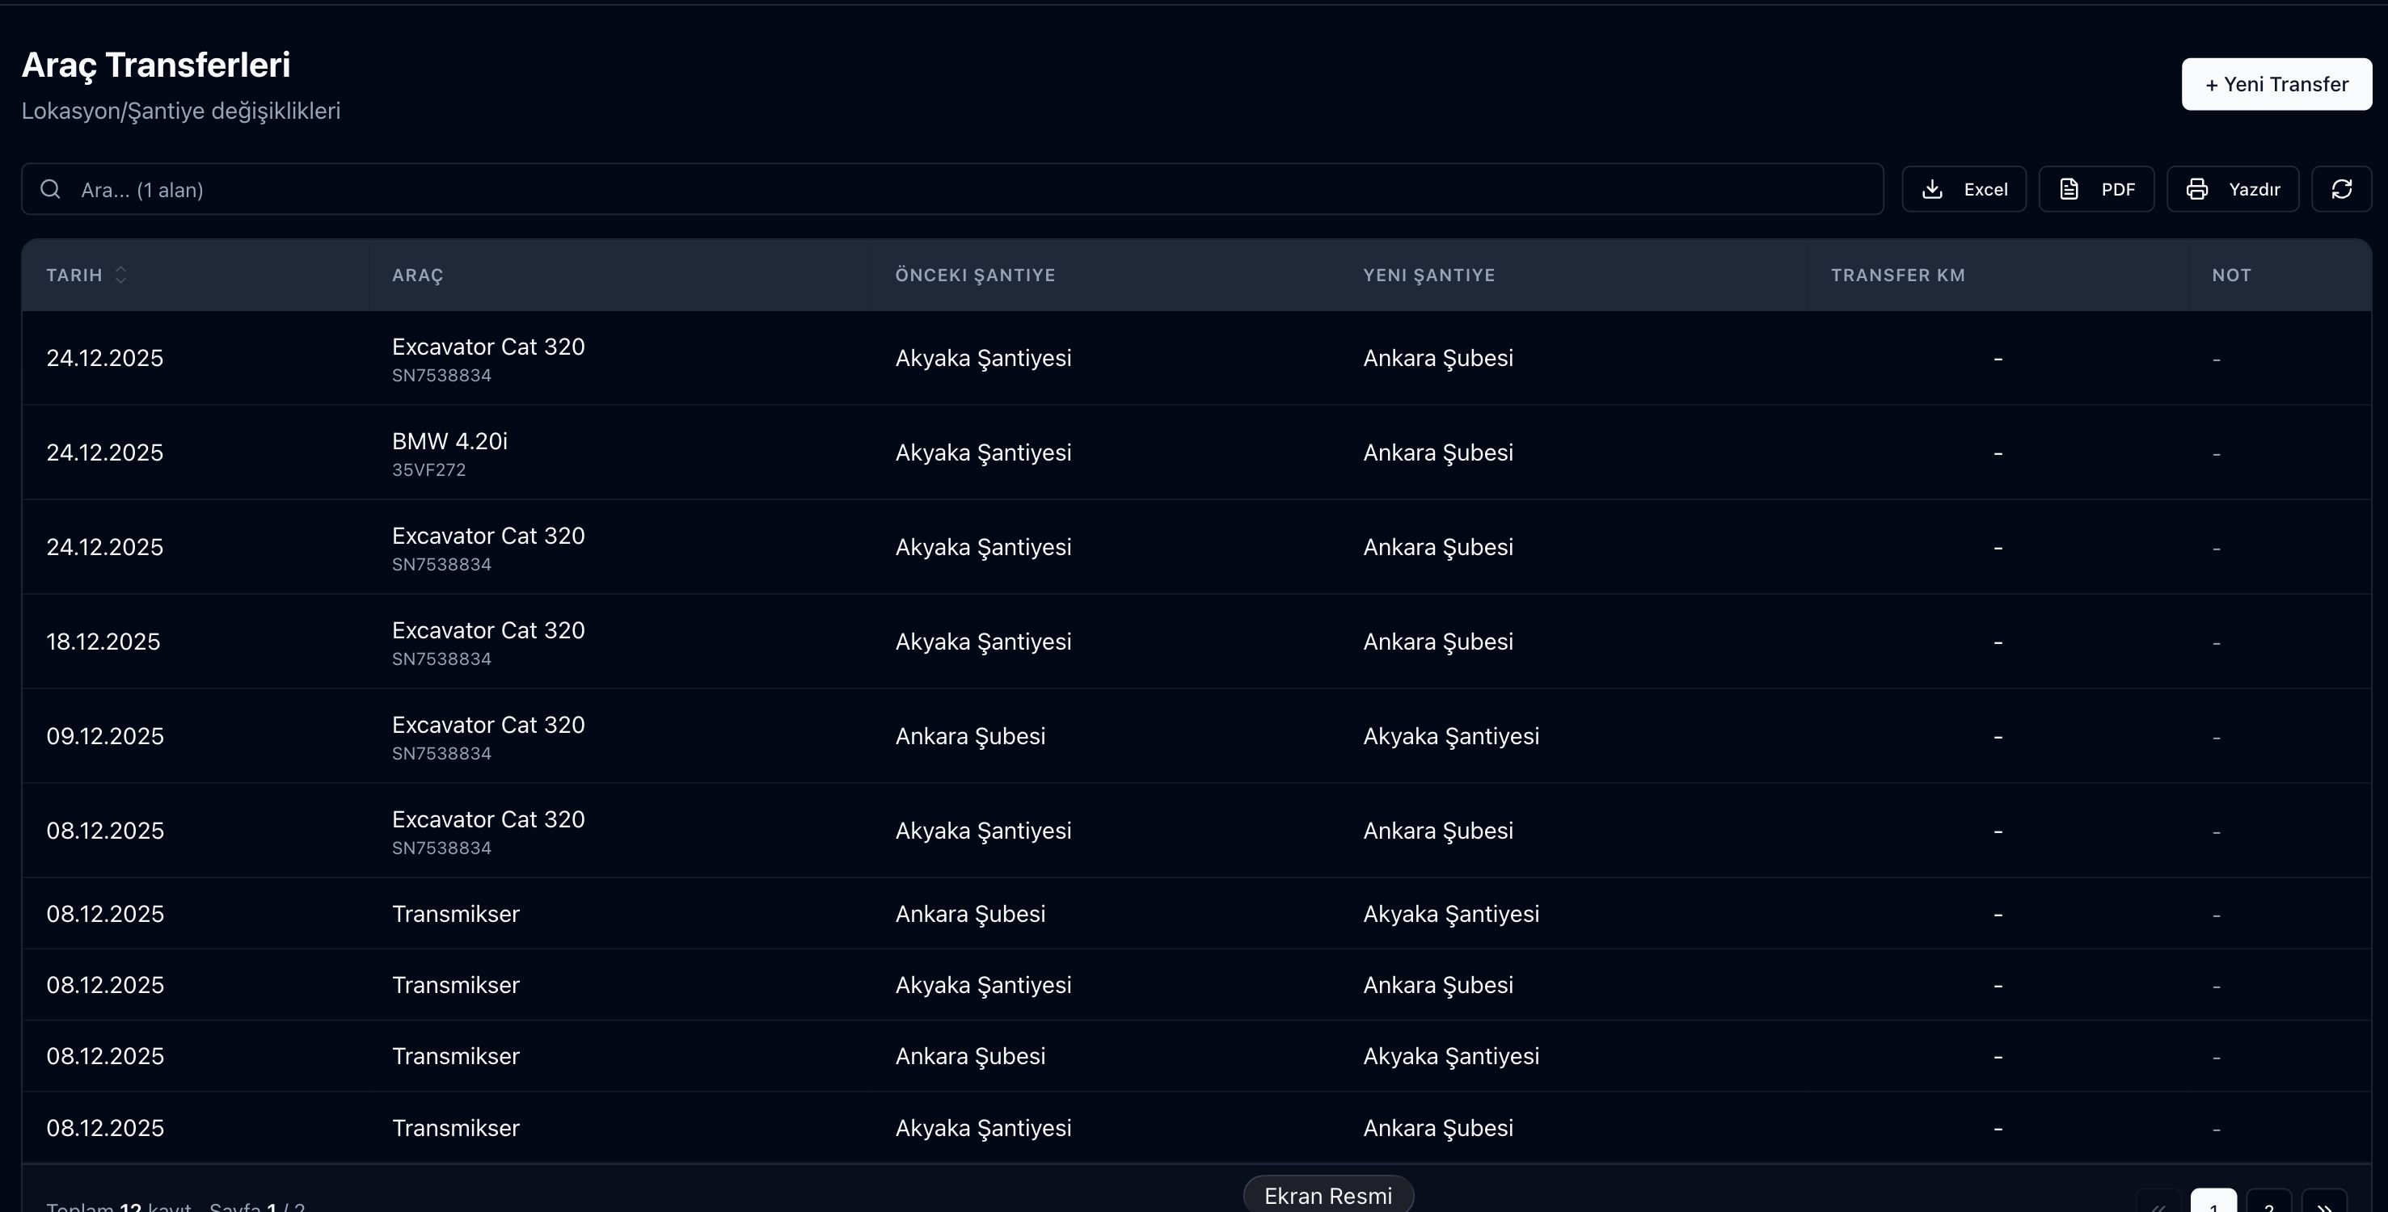This screenshot has width=2388, height=1212.
Task: Select Ankara Şubesi in the BMW 4.20i row
Action: tap(1438, 452)
